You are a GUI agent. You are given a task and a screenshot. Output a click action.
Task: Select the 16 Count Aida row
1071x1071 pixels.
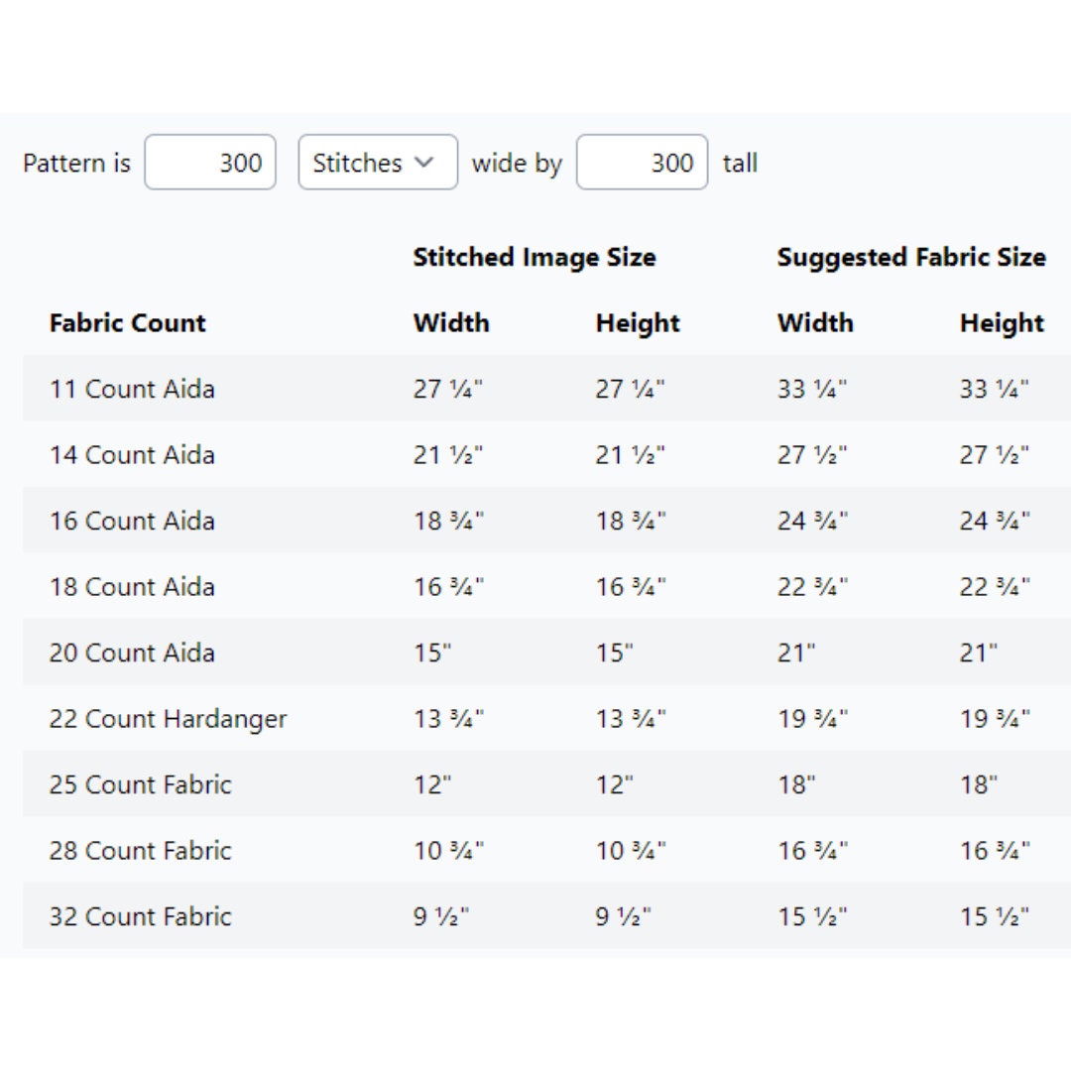click(546, 521)
